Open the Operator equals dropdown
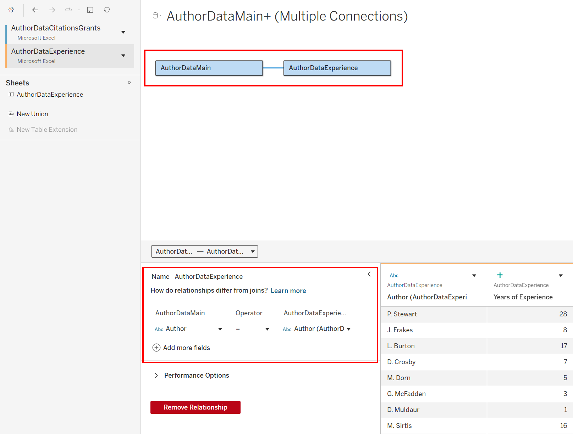The image size is (573, 434). pyautogui.click(x=252, y=329)
